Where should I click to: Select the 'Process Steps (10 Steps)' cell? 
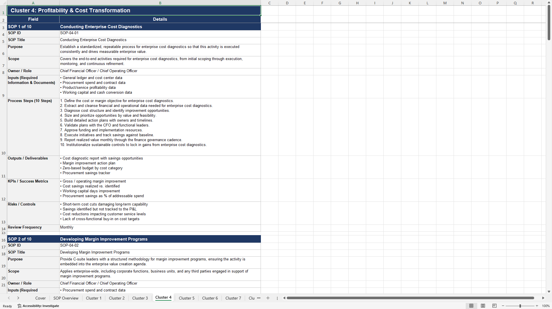tap(33, 127)
